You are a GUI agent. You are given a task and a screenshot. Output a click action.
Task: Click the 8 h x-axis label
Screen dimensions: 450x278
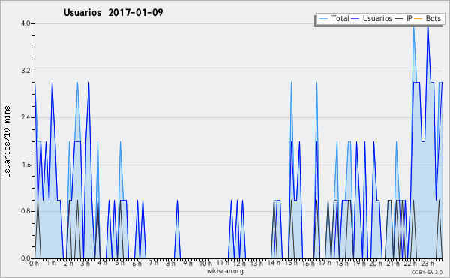click(x=170, y=264)
